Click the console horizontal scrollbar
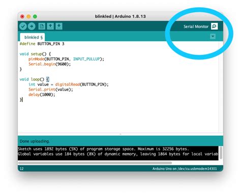241x195 pixels. [x=95, y=163]
